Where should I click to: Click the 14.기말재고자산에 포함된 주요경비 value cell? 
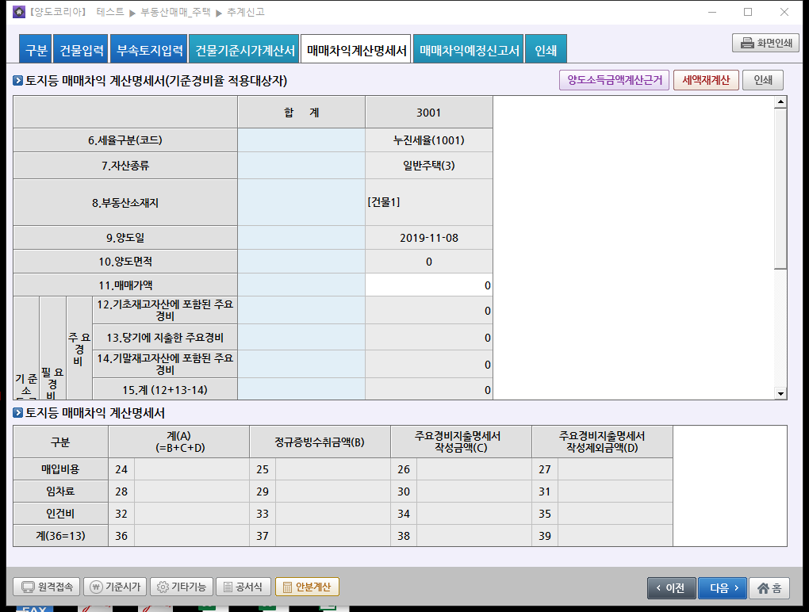[429, 365]
